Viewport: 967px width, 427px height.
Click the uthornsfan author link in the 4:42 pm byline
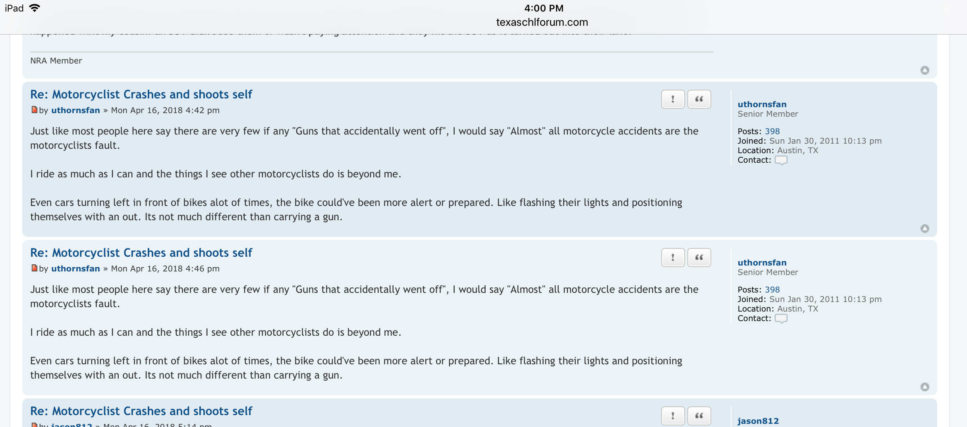click(75, 110)
